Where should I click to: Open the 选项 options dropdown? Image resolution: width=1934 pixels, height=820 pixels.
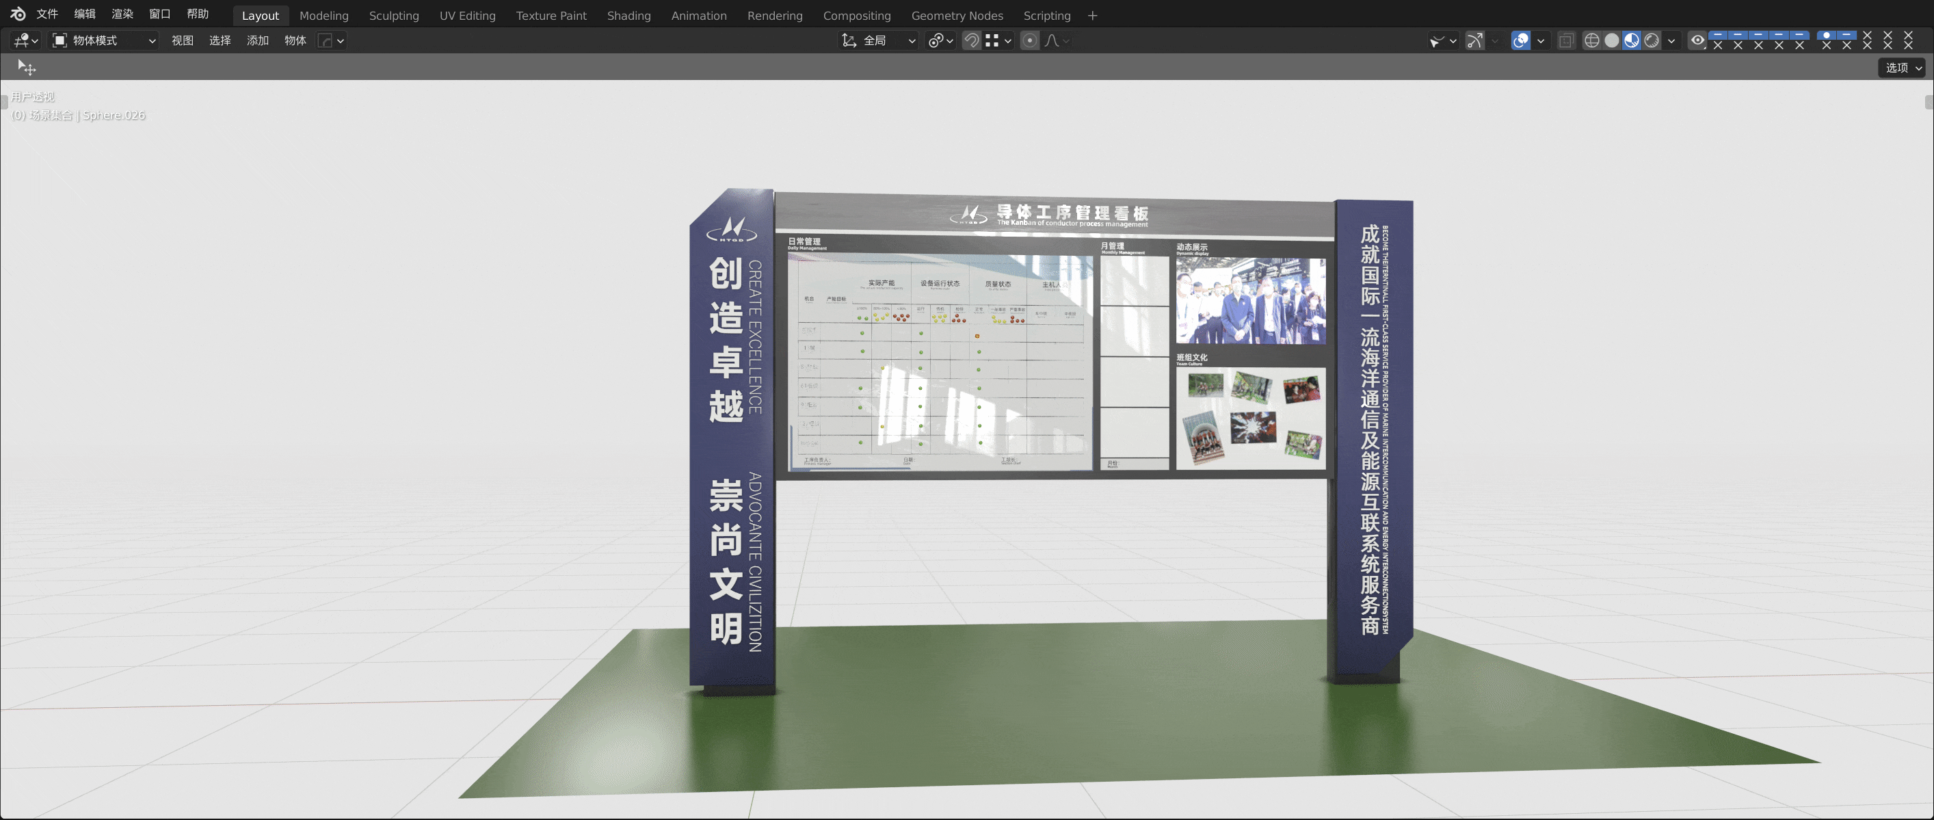point(1903,68)
